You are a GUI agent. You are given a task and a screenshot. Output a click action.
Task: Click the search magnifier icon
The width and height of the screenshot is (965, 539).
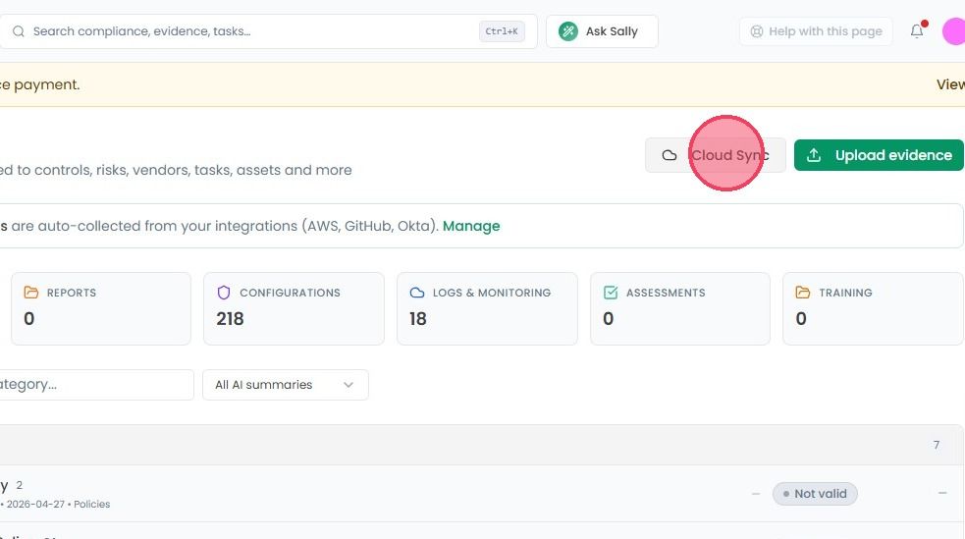[19, 31]
